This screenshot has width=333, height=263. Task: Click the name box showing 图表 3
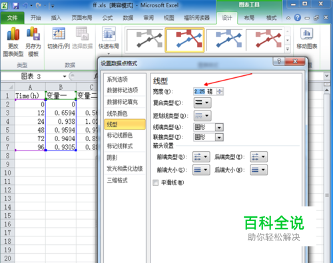click(31, 77)
